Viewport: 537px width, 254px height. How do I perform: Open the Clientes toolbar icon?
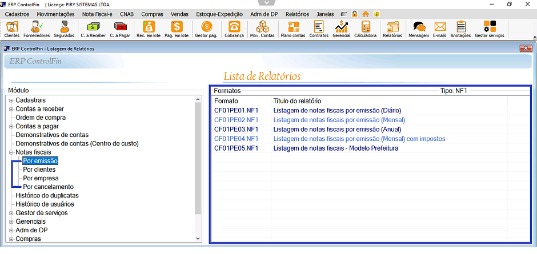click(12, 29)
